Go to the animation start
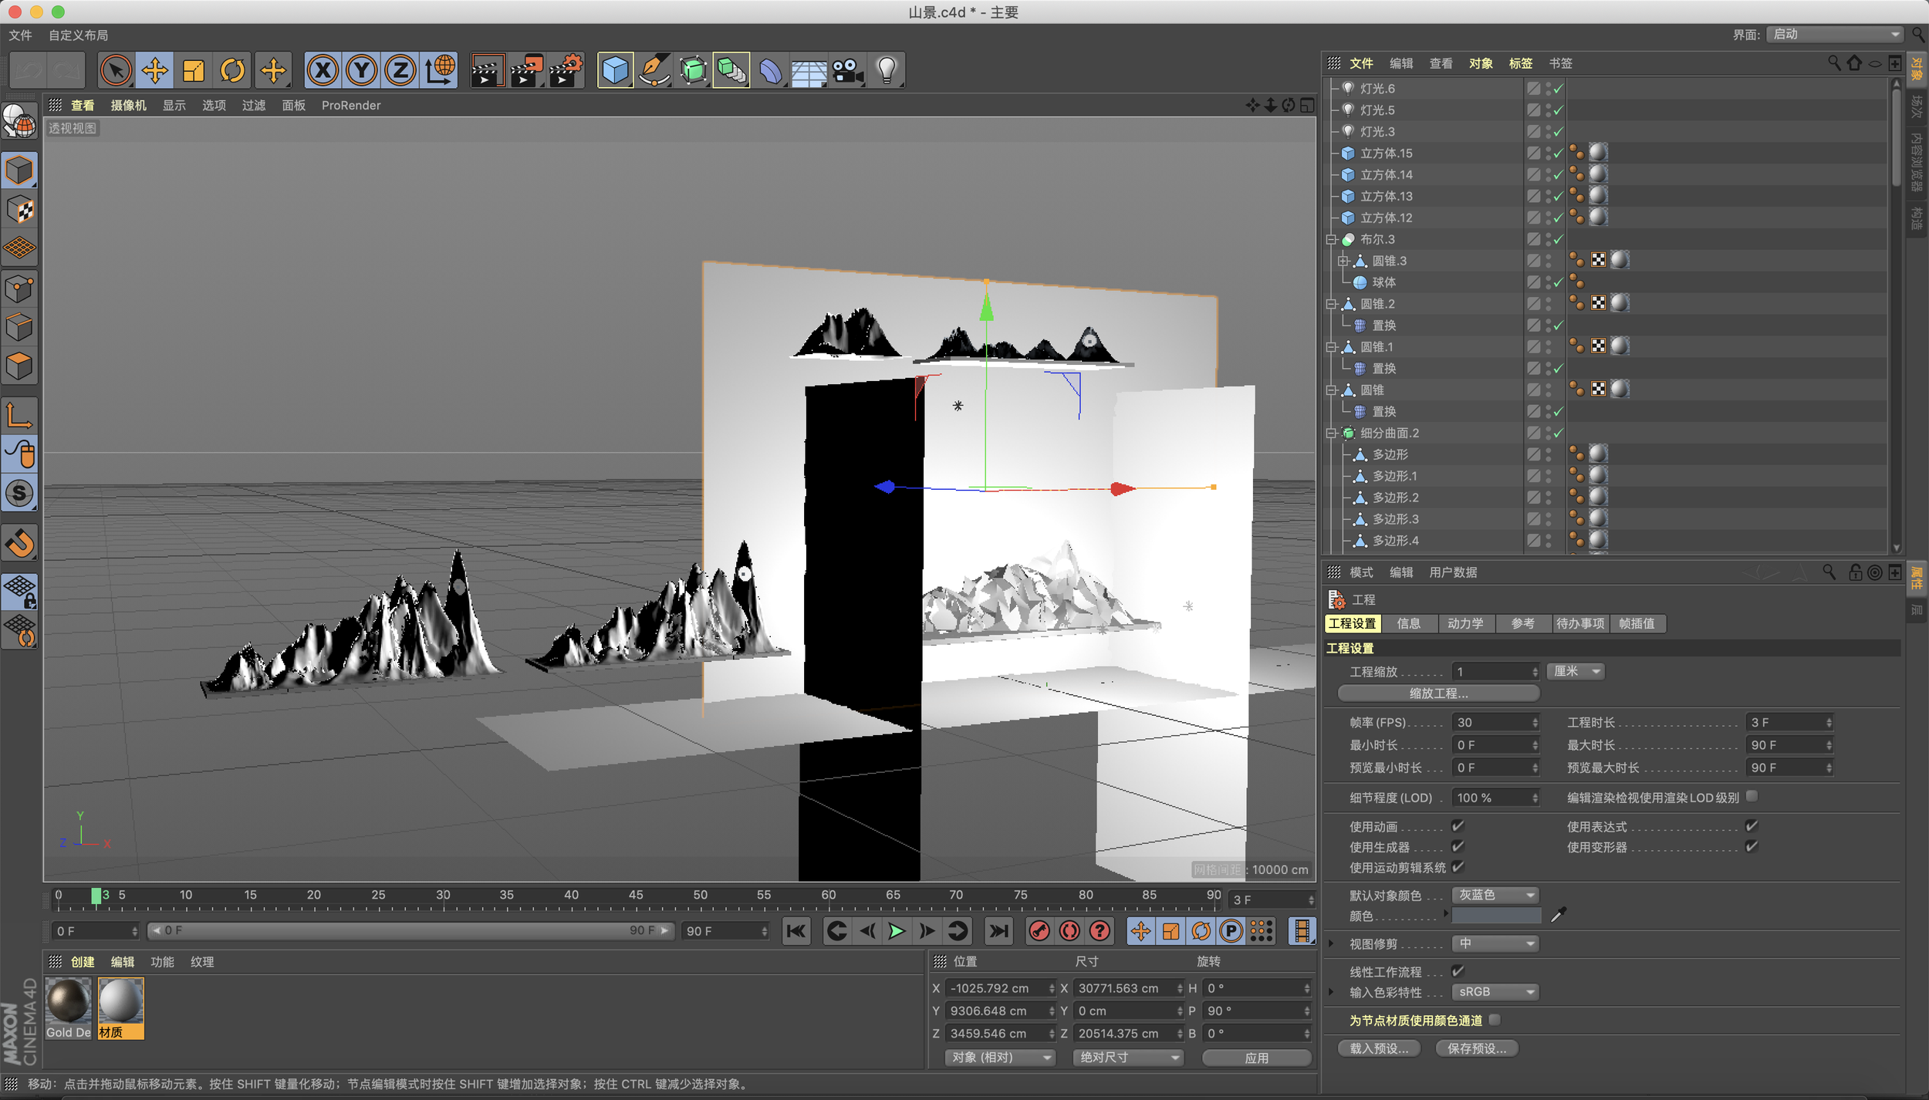 [796, 931]
